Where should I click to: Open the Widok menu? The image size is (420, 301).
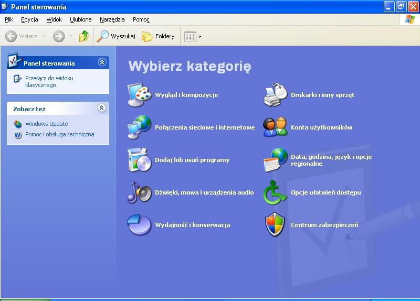(x=54, y=19)
